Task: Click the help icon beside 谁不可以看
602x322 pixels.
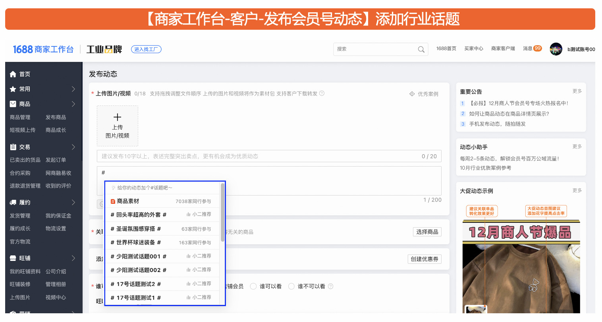Action: pyautogui.click(x=331, y=286)
